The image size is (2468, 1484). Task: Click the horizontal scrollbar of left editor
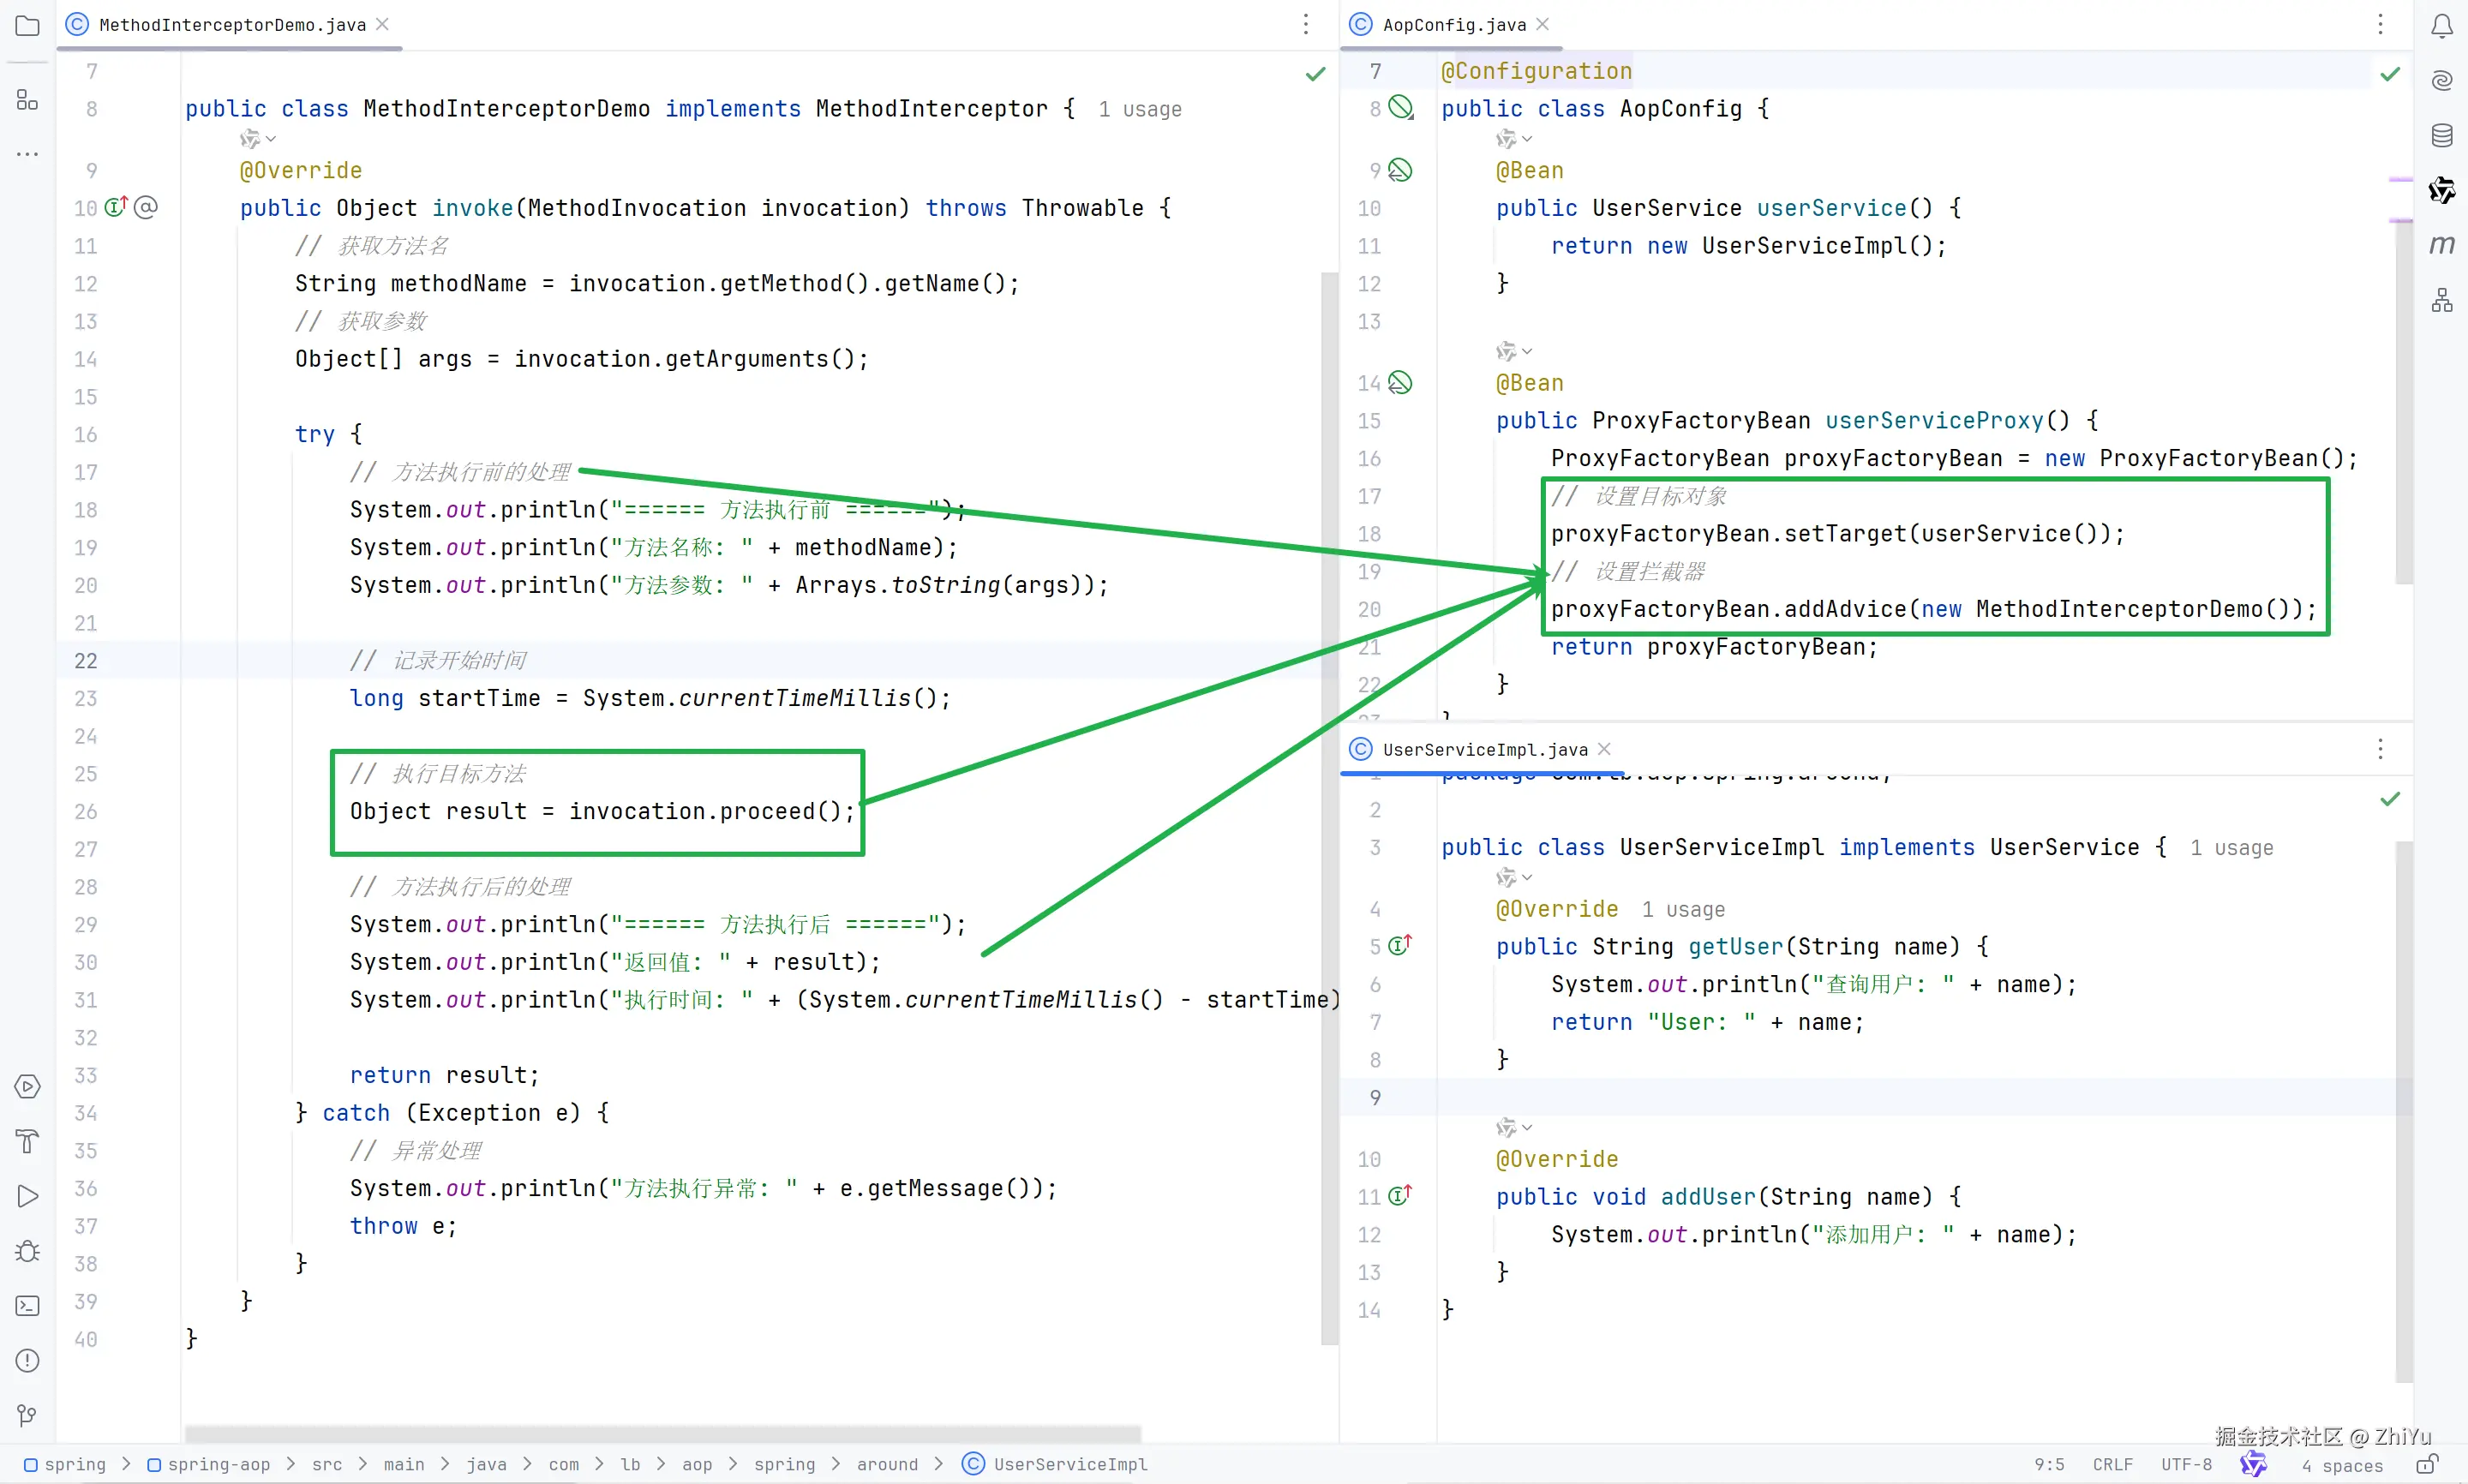click(662, 1433)
